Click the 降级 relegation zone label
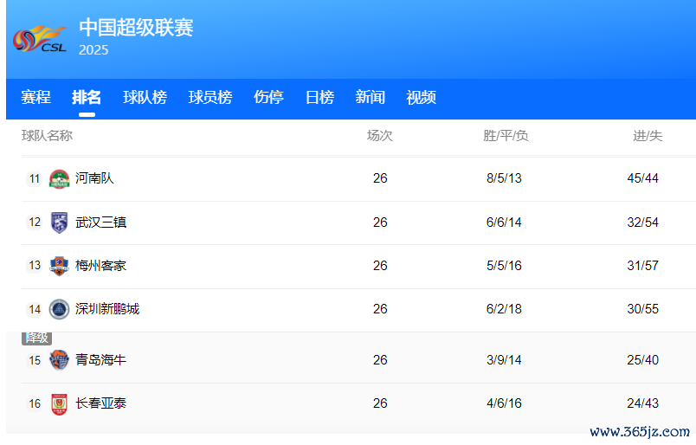Viewport: 696px width, 445px height. [36, 338]
